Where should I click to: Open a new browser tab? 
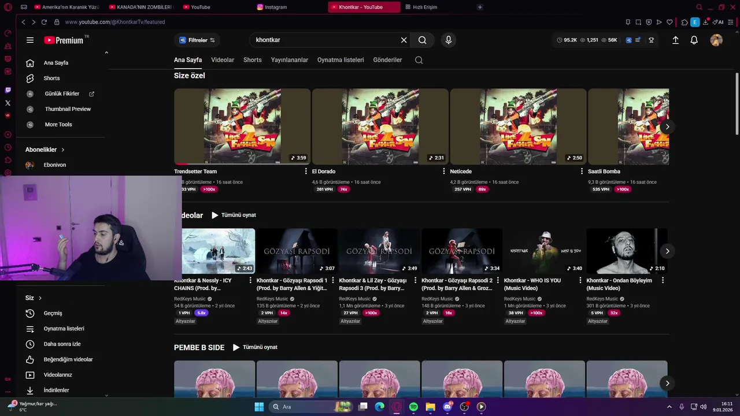(480, 7)
